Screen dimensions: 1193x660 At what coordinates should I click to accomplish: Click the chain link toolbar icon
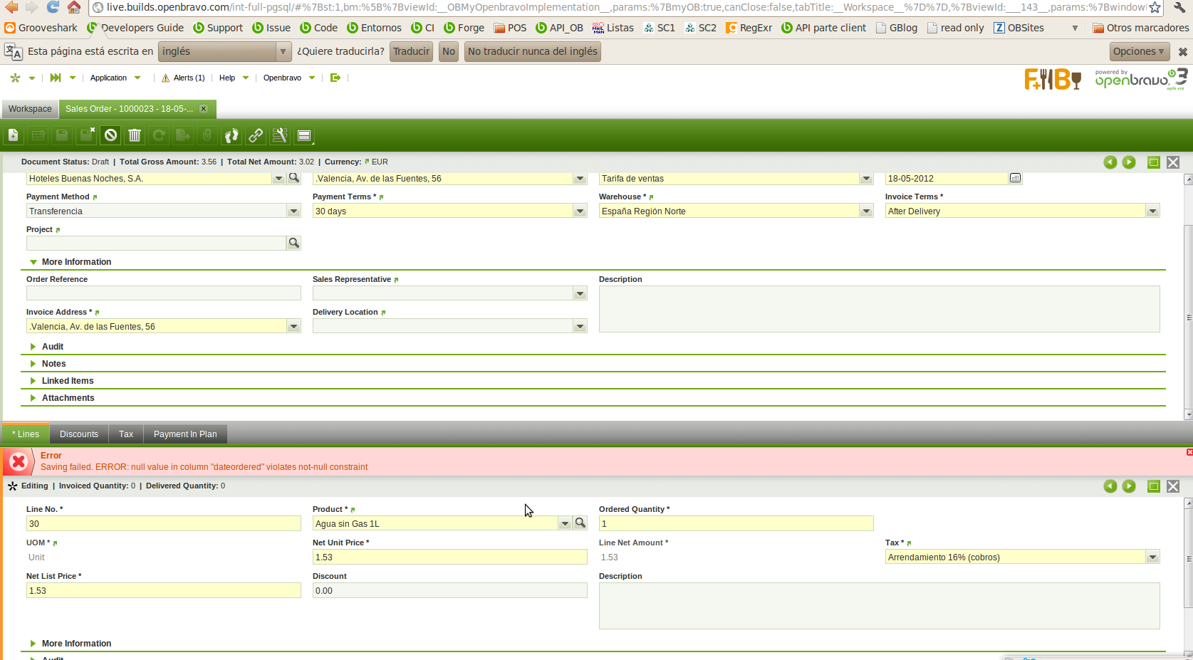click(x=256, y=135)
